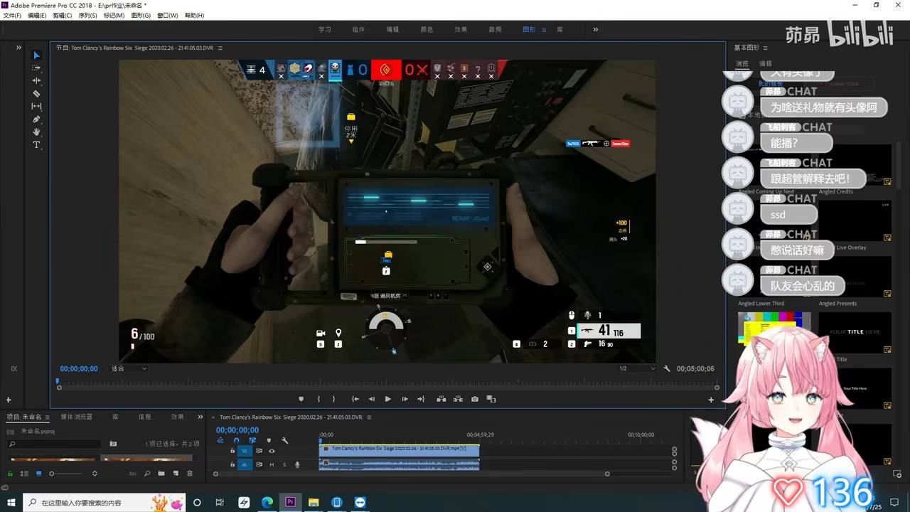Screen dimensions: 910x512
Task: Play the program monitor video
Action: [387, 399]
